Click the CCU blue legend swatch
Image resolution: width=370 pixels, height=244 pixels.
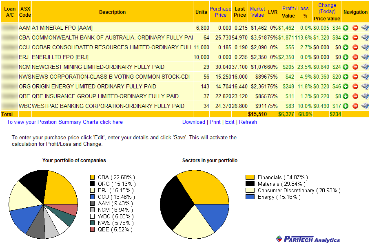(x=92, y=197)
